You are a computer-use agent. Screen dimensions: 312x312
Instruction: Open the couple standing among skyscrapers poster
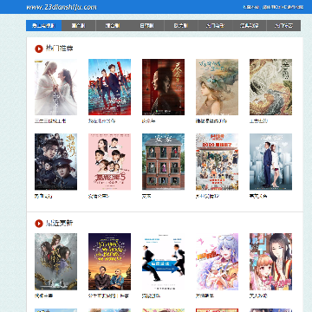(270, 161)
